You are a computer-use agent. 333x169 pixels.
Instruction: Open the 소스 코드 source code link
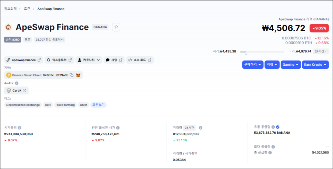(140, 60)
